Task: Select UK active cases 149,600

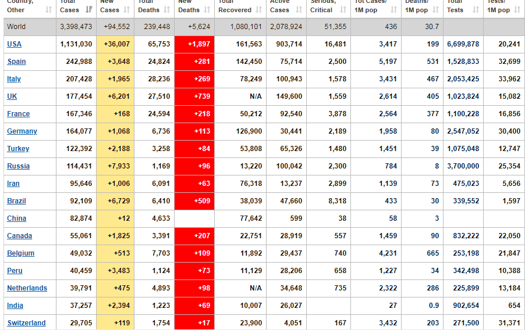Action: (289, 96)
